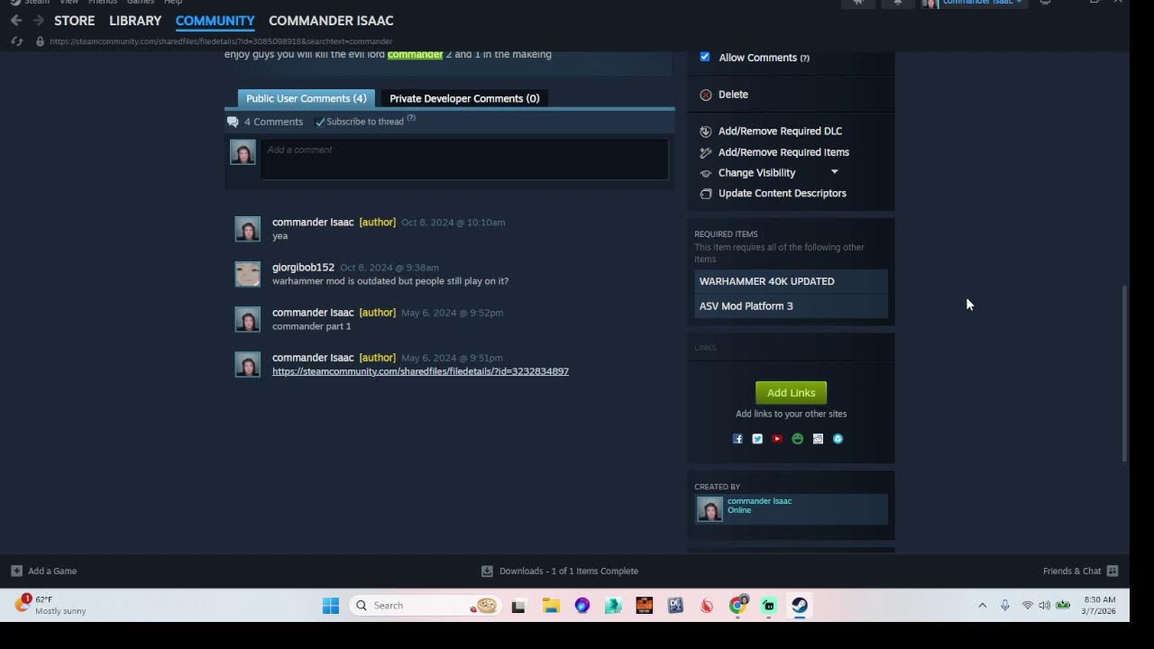This screenshot has height=649, width=1154.
Task: Go forward with the Steam forward arrow
Action: click(x=38, y=20)
